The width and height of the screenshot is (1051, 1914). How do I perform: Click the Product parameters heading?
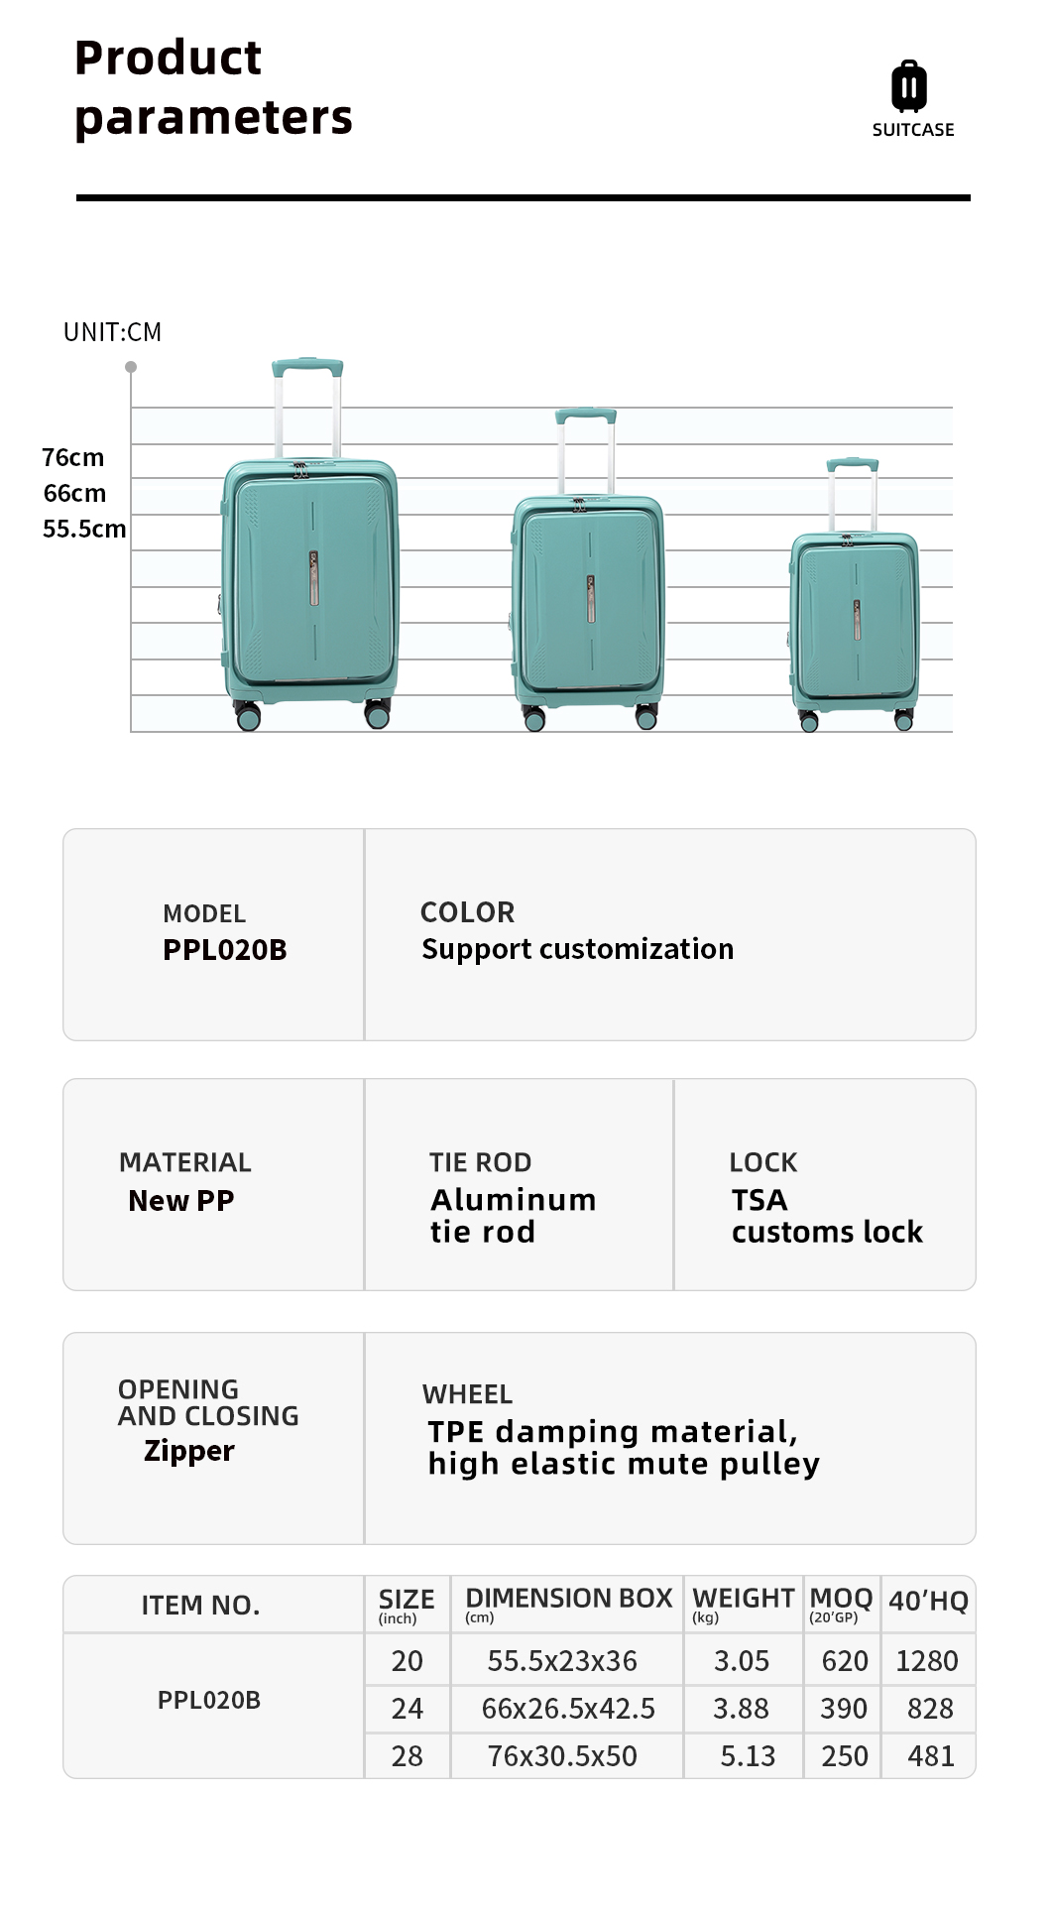coord(213,87)
